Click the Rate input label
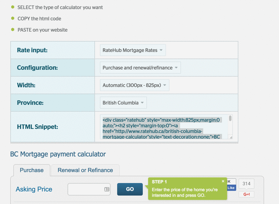This screenshot has width=279, height=204. (32, 50)
